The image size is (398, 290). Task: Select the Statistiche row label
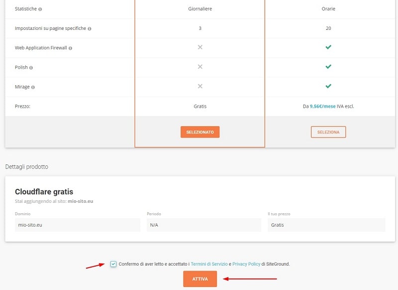pyautogui.click(x=26, y=8)
